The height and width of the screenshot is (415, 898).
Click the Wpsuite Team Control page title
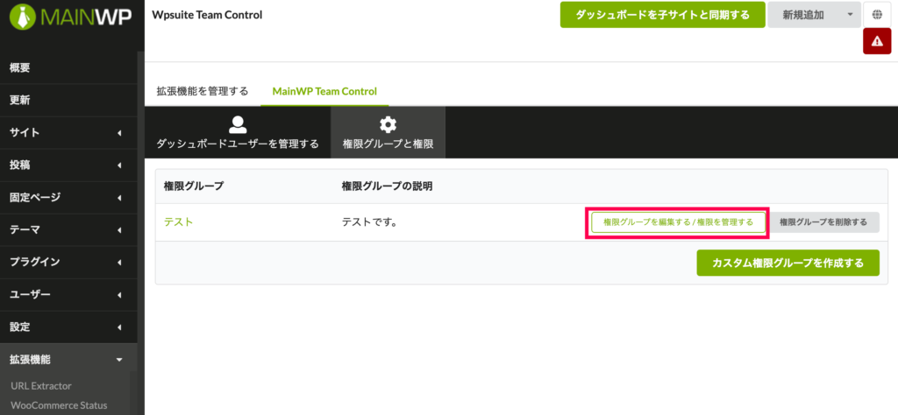(207, 16)
